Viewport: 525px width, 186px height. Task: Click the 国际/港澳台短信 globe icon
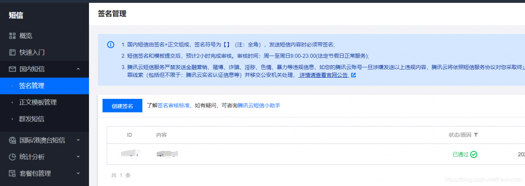pyautogui.click(x=12, y=140)
